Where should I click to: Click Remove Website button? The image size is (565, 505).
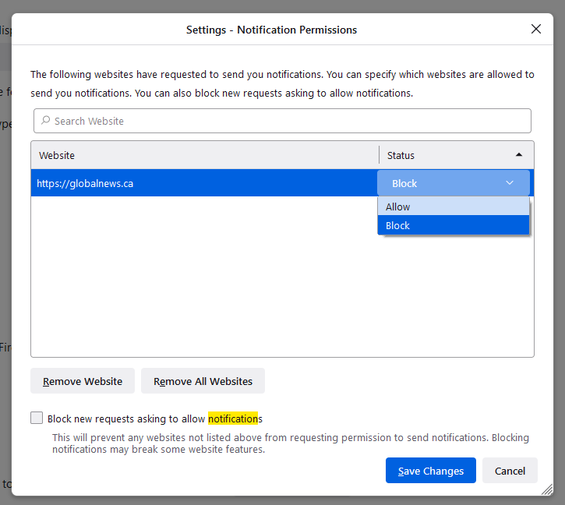tap(83, 381)
